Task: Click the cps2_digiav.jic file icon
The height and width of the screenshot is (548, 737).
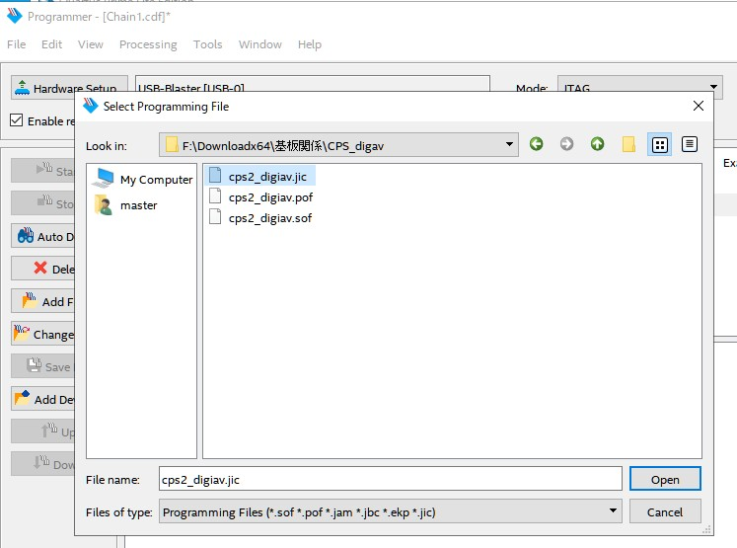Action: tap(215, 175)
